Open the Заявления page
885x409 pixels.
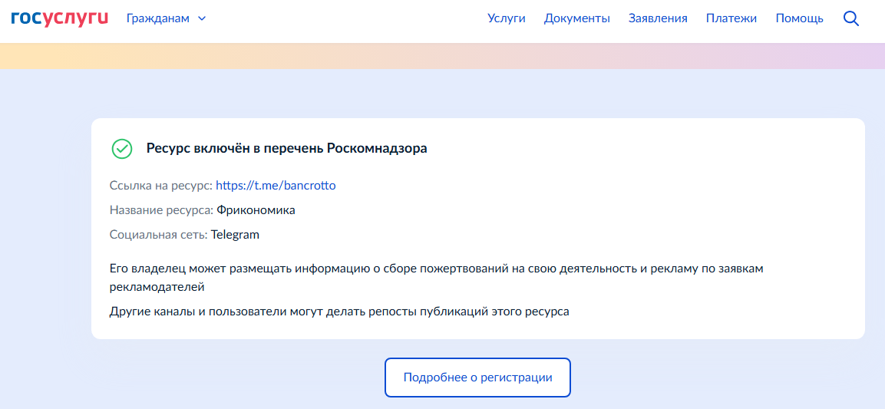point(658,18)
